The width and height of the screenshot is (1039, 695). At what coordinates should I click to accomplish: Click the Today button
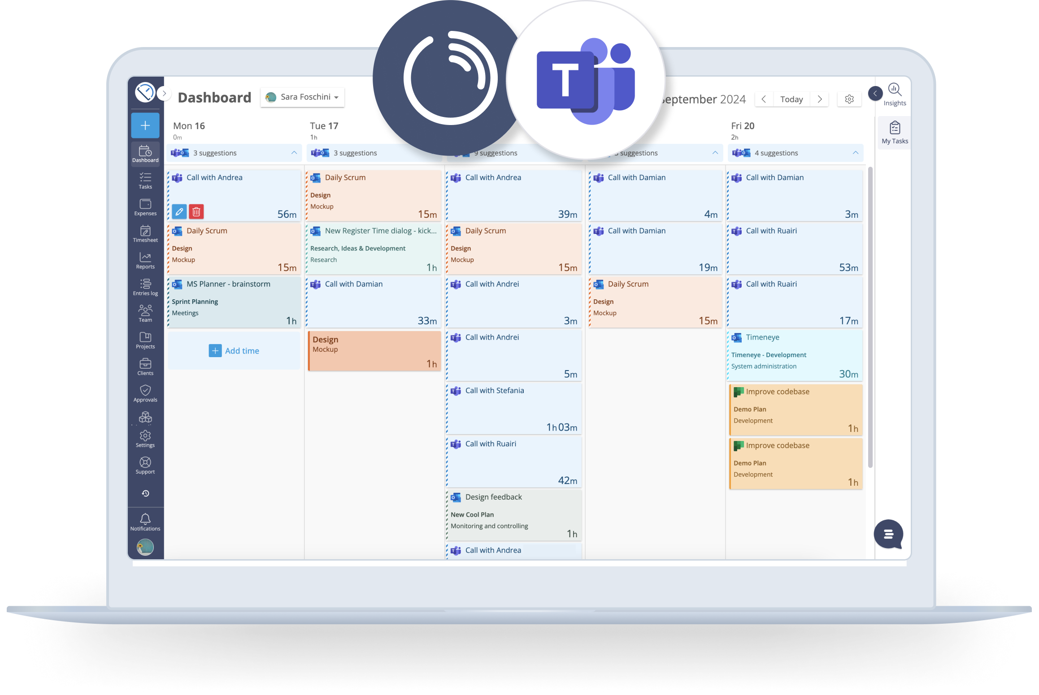coord(791,99)
